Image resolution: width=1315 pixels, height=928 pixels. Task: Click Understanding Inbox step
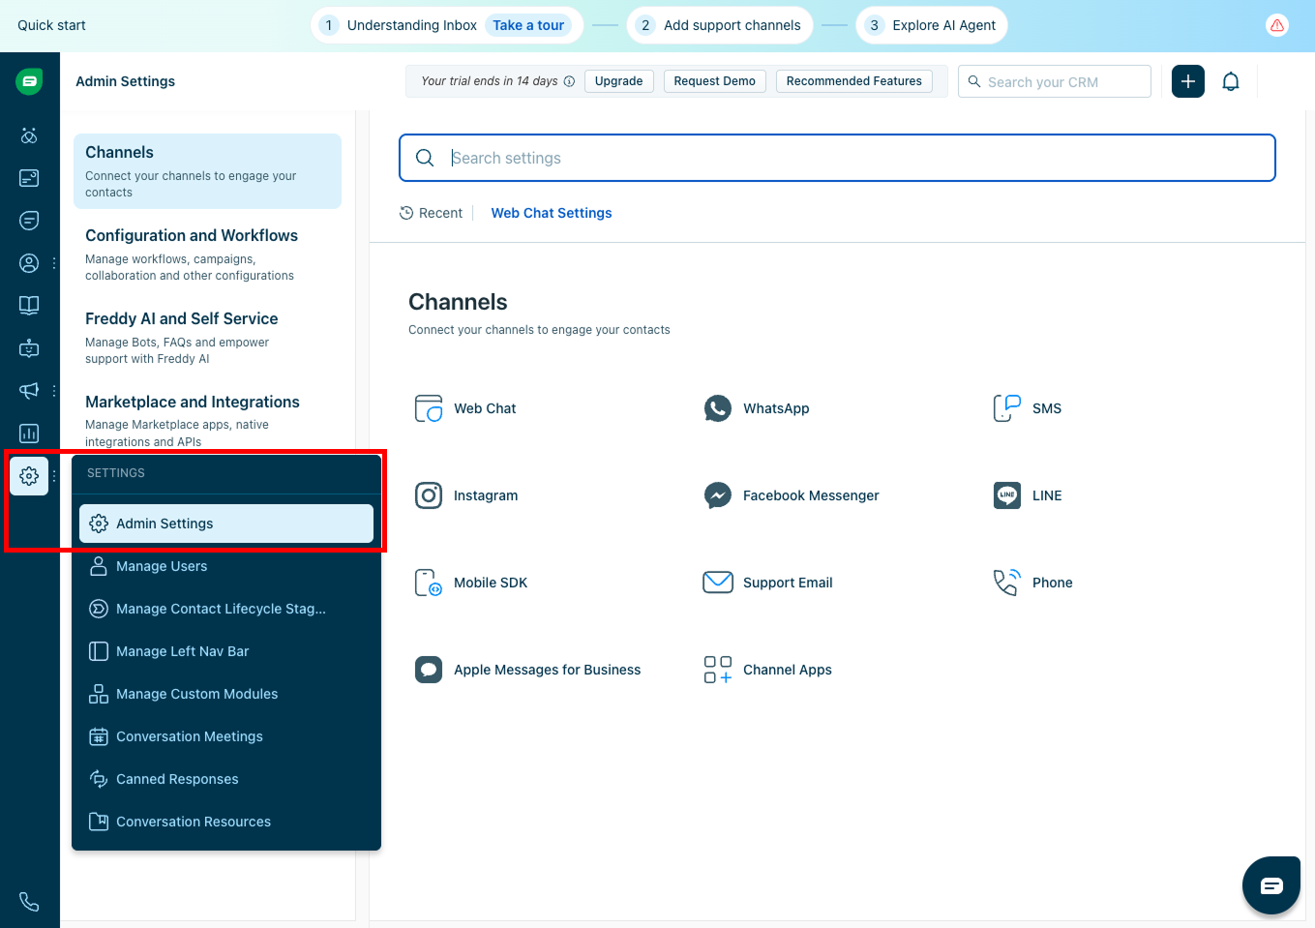click(x=411, y=25)
